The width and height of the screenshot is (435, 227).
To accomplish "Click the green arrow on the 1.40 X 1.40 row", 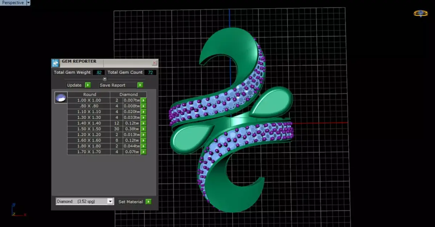I will click(144, 123).
